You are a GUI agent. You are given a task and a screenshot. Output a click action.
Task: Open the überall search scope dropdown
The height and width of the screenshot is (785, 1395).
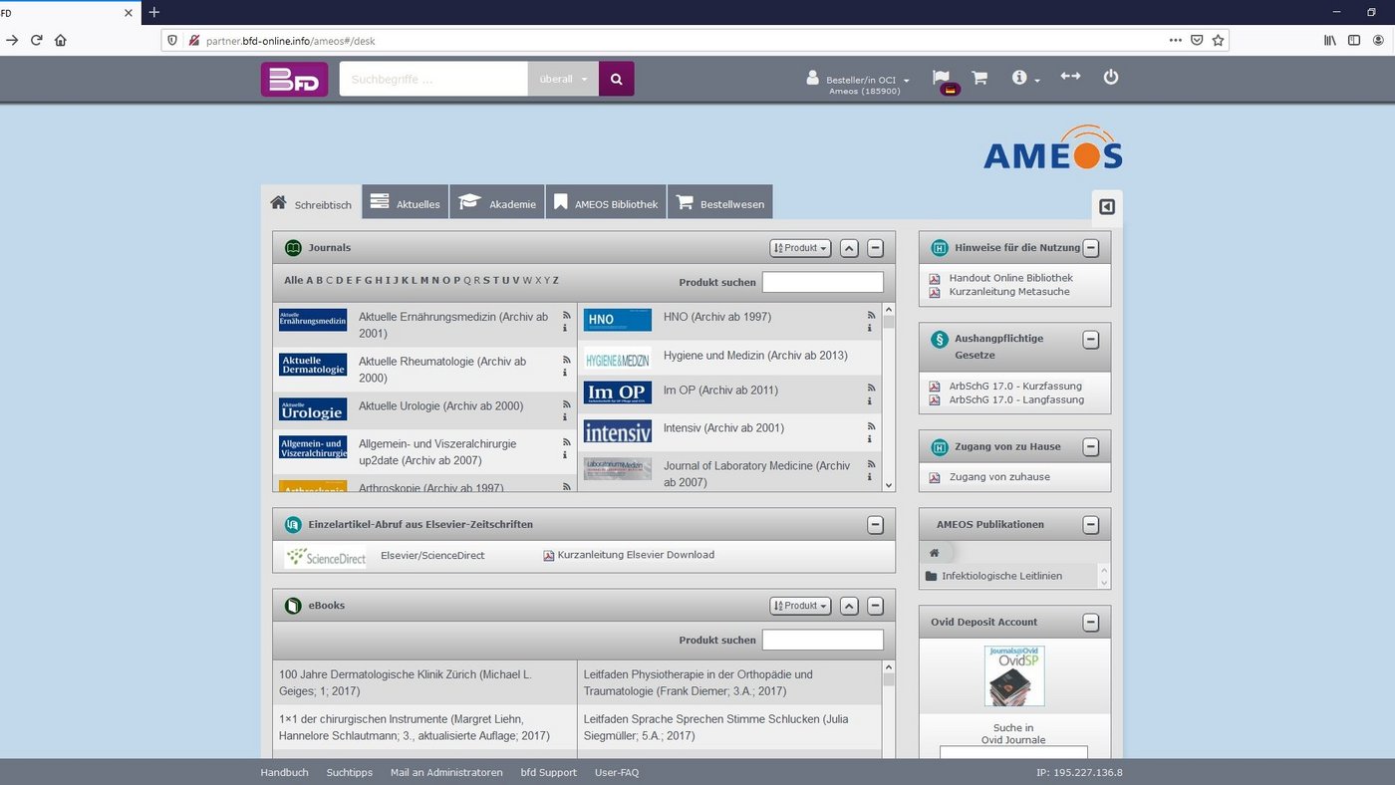pyautogui.click(x=563, y=79)
